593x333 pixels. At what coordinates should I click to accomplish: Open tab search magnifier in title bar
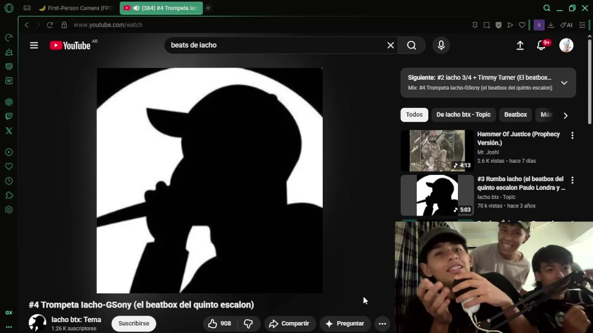547,8
